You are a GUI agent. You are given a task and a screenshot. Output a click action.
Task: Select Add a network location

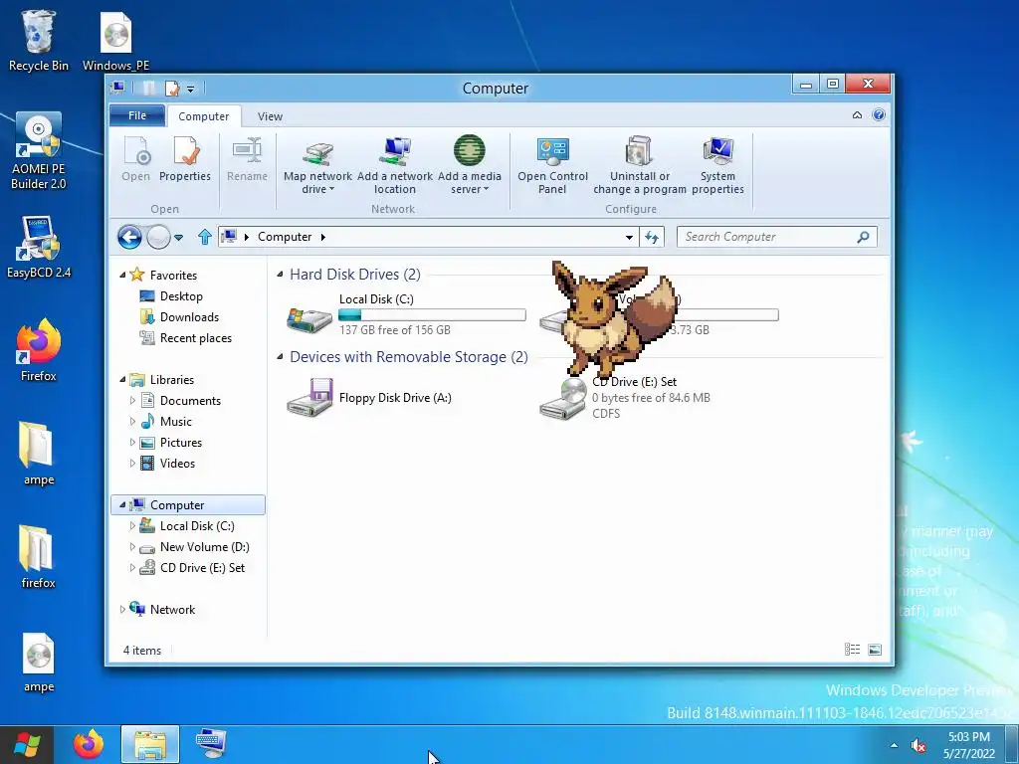[x=394, y=165]
